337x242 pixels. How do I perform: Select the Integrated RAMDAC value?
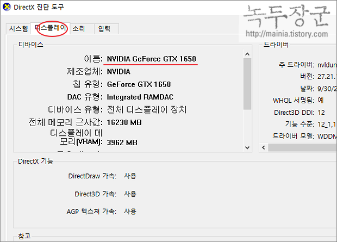click(x=140, y=97)
